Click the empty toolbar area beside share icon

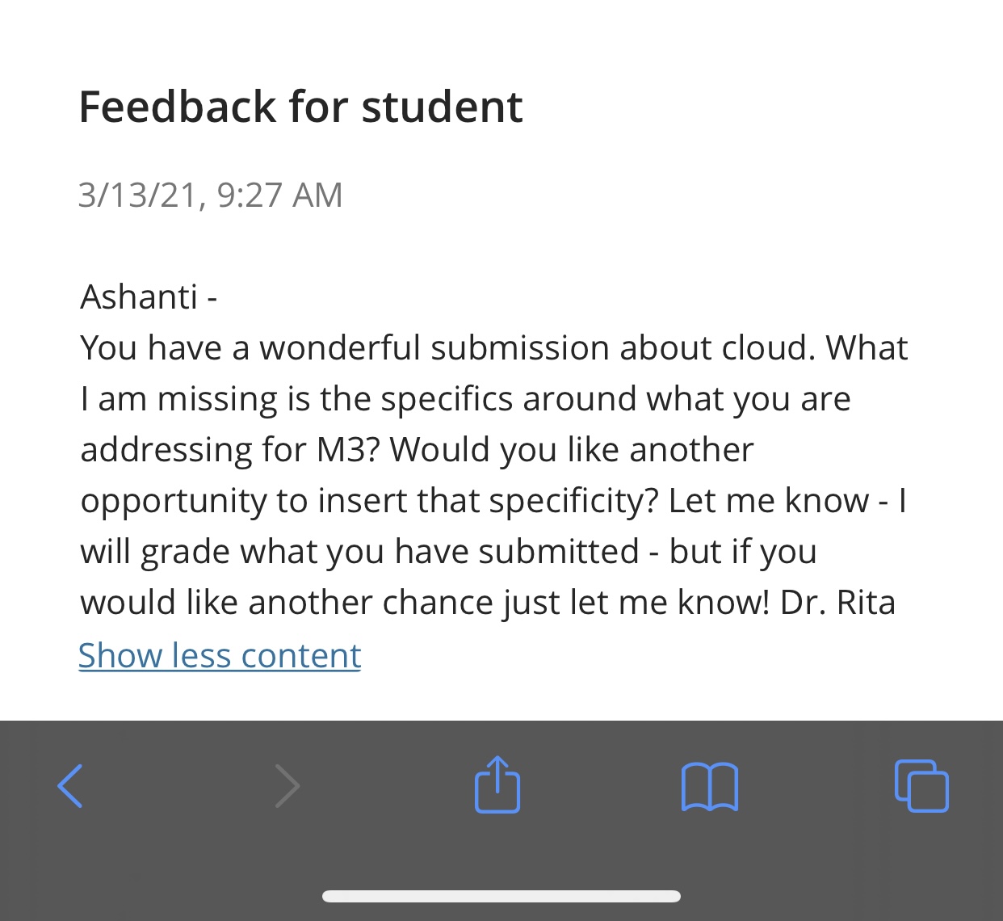coord(602,785)
